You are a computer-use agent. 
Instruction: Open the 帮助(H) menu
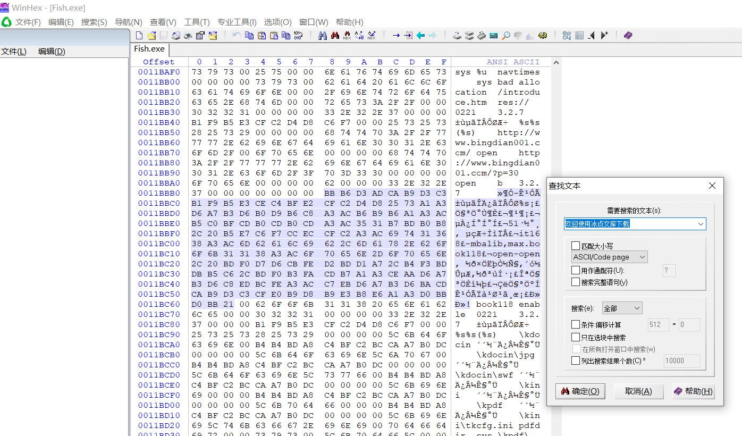click(349, 22)
